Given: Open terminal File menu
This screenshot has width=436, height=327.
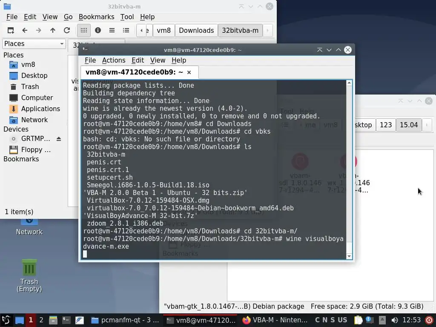Looking at the screenshot, I should tap(90, 60).
